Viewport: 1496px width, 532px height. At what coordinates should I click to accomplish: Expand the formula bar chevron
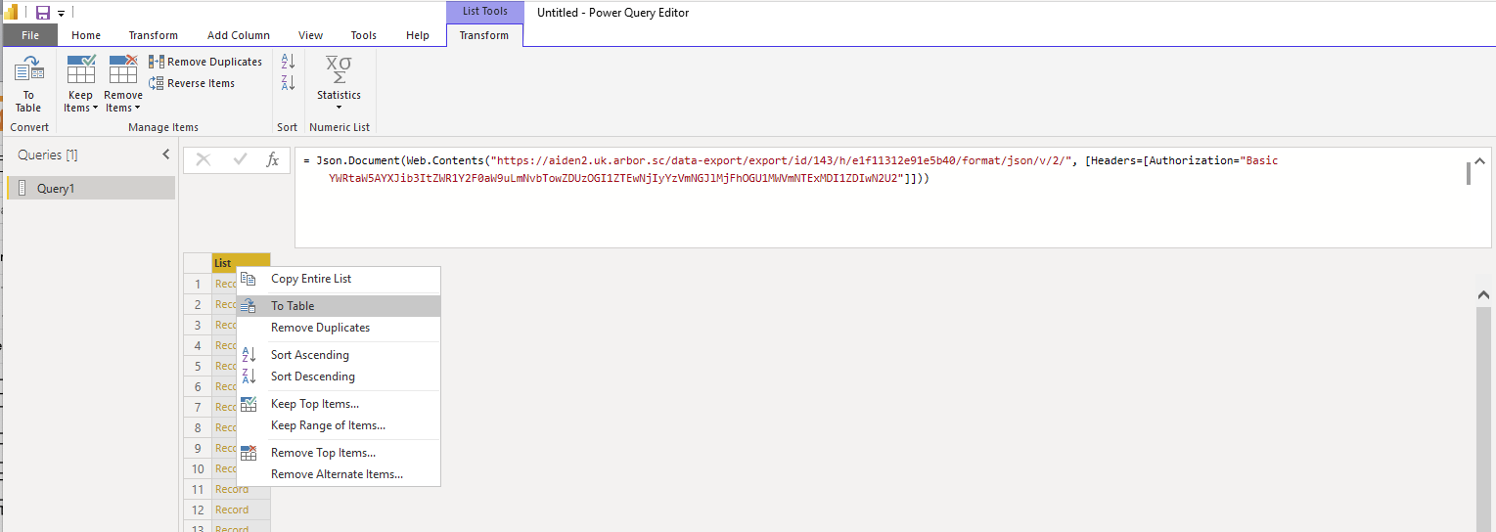point(1479,161)
